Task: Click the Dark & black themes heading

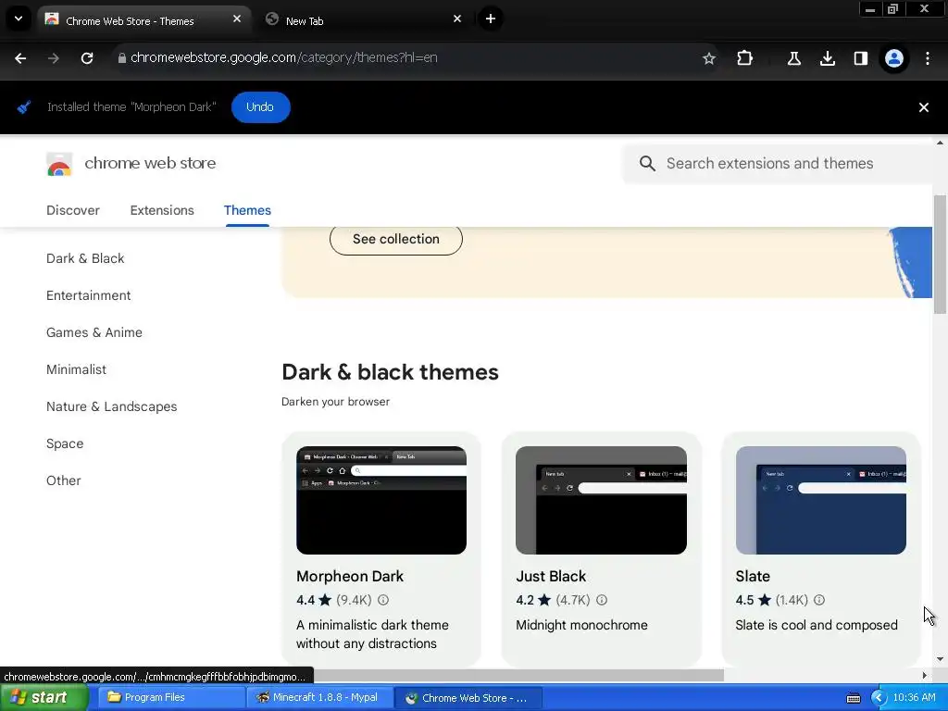Action: click(x=390, y=372)
